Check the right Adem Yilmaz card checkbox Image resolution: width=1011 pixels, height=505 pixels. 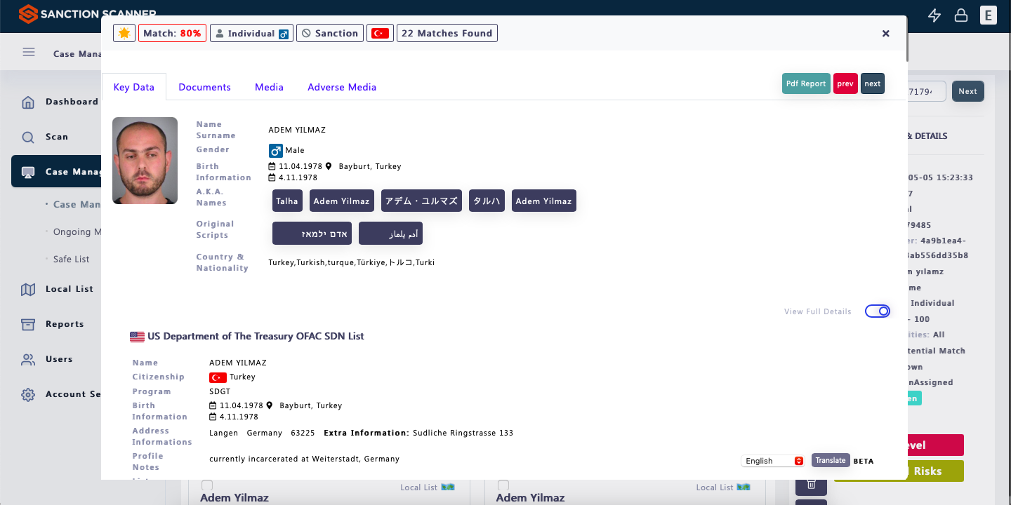click(x=503, y=485)
